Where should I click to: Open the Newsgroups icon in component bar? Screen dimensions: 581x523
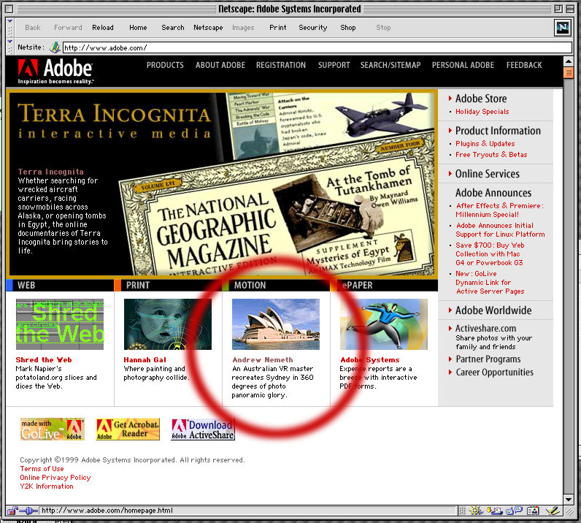(x=514, y=511)
